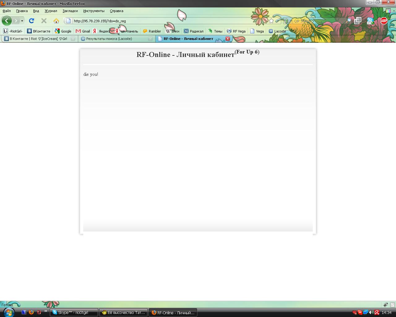
Task: Click the spider icon in status bar
Action: pos(385,305)
